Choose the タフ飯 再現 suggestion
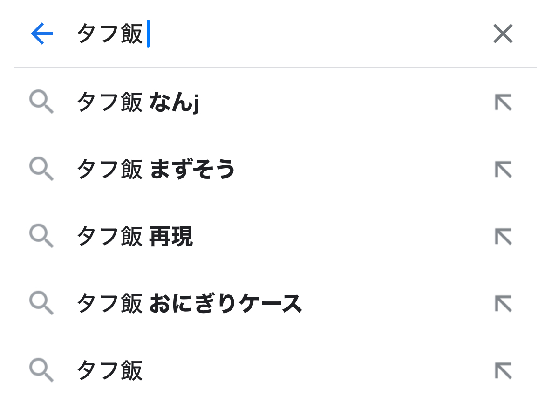The height and width of the screenshot is (403, 545). pos(134,237)
